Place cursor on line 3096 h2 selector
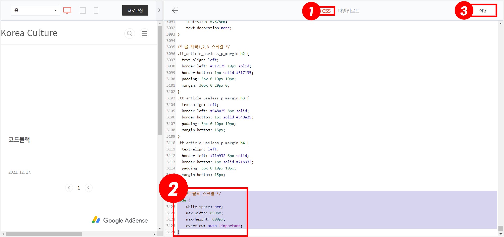504x237 pixels. [x=213, y=54]
